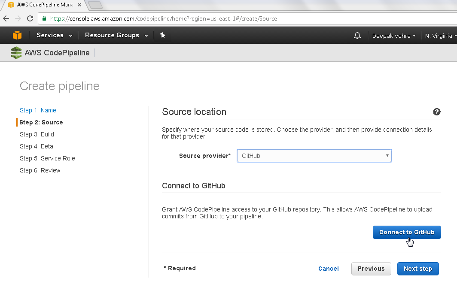The image size is (457, 284).
Task: Click the AWS orange cube home icon
Action: click(17, 35)
